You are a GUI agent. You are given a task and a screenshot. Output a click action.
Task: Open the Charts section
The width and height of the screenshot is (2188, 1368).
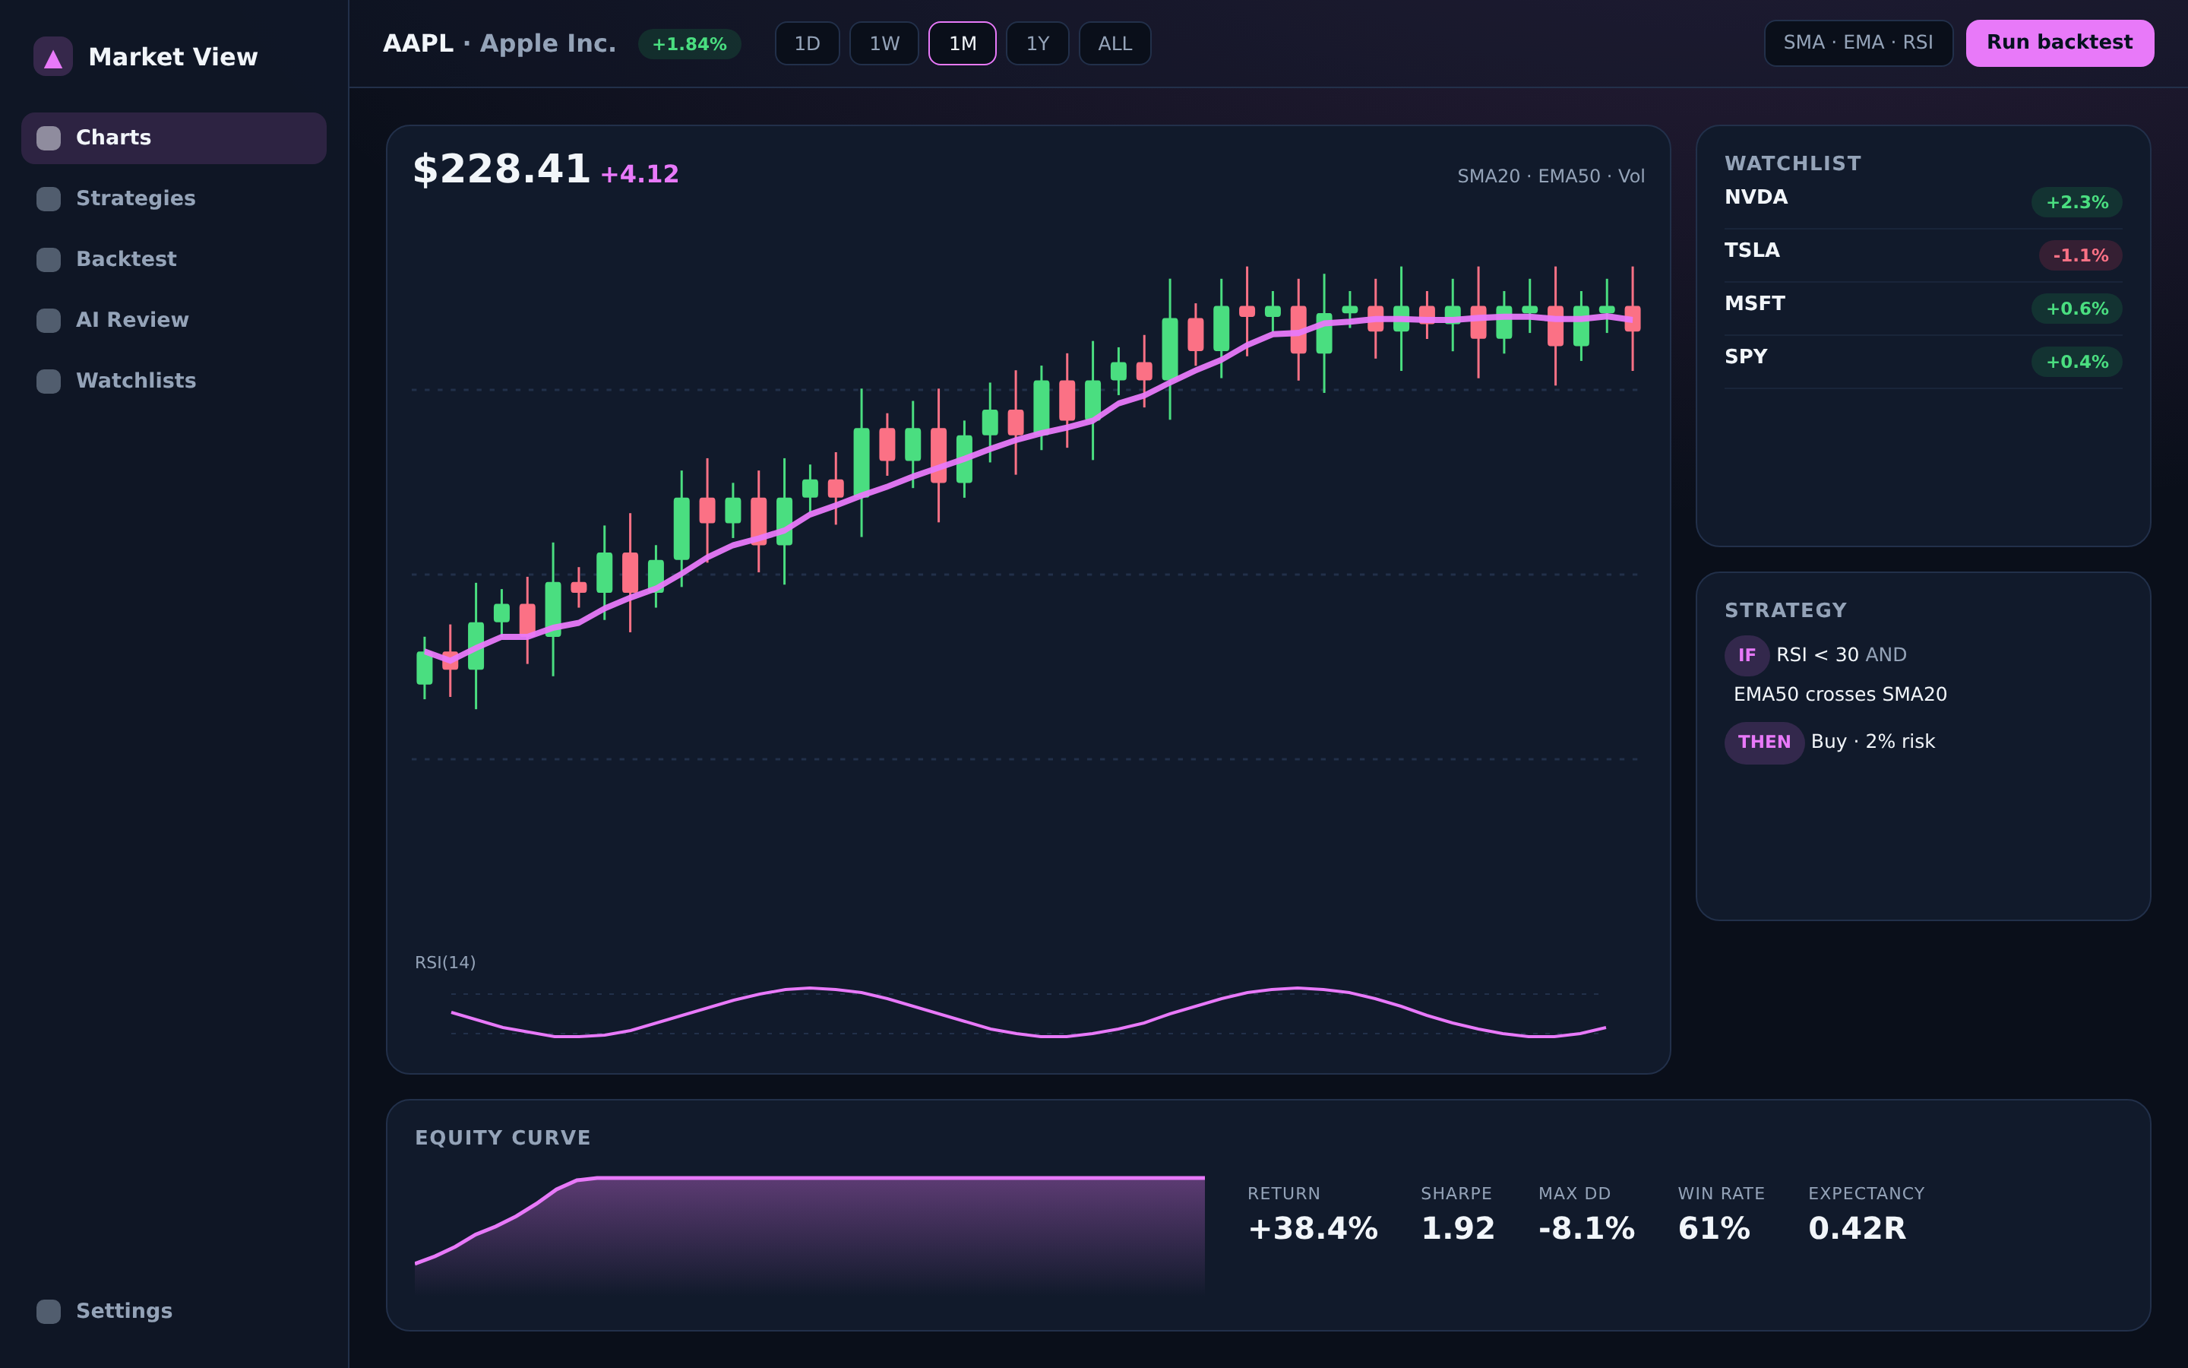tap(173, 138)
